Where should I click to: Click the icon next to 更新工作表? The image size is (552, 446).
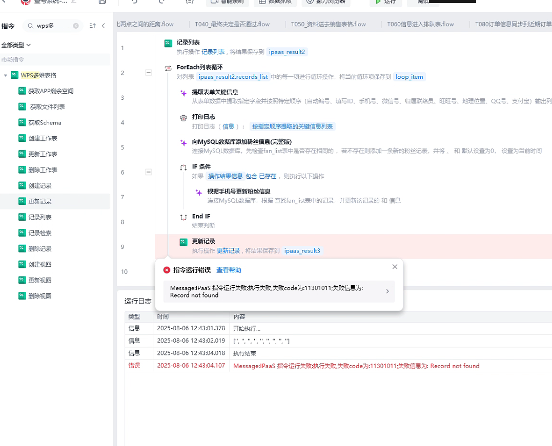coord(22,154)
